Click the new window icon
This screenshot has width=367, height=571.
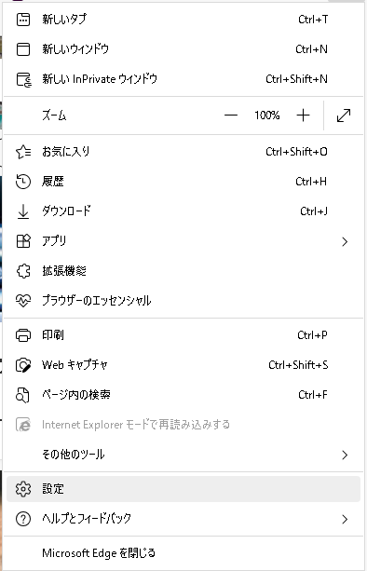(x=23, y=49)
